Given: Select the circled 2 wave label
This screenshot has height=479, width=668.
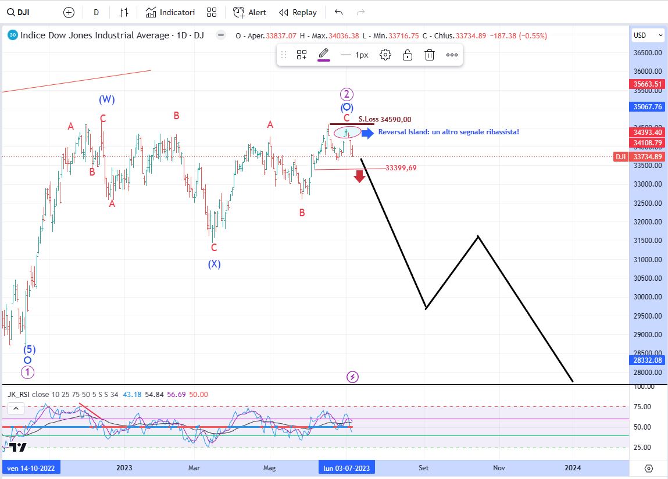Looking at the screenshot, I should pyautogui.click(x=346, y=94).
